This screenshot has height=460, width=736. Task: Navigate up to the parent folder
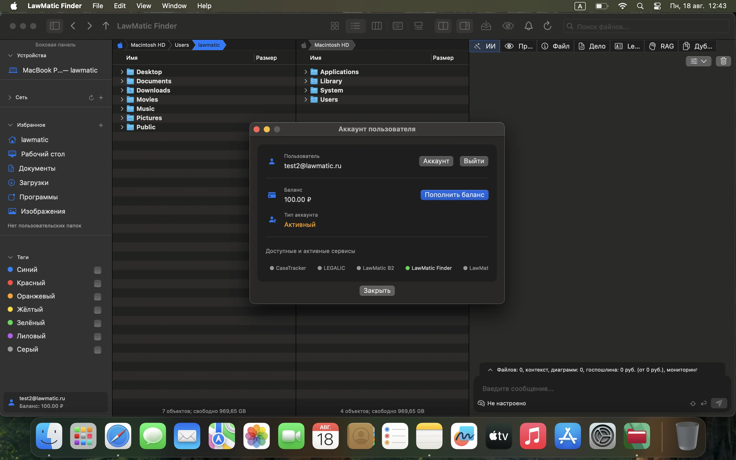pos(106,26)
